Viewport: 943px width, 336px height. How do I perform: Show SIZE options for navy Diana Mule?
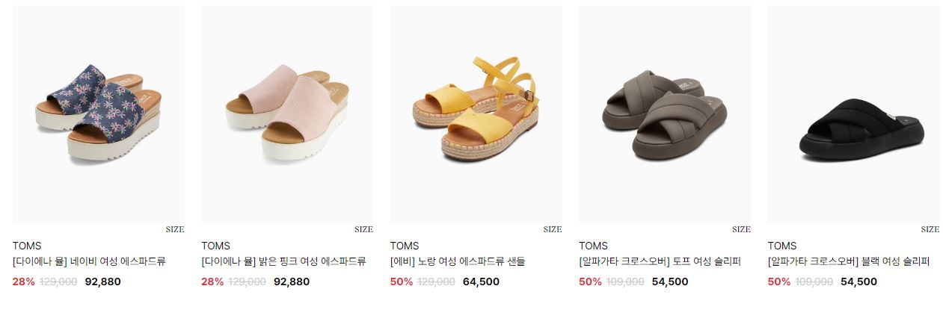(175, 230)
